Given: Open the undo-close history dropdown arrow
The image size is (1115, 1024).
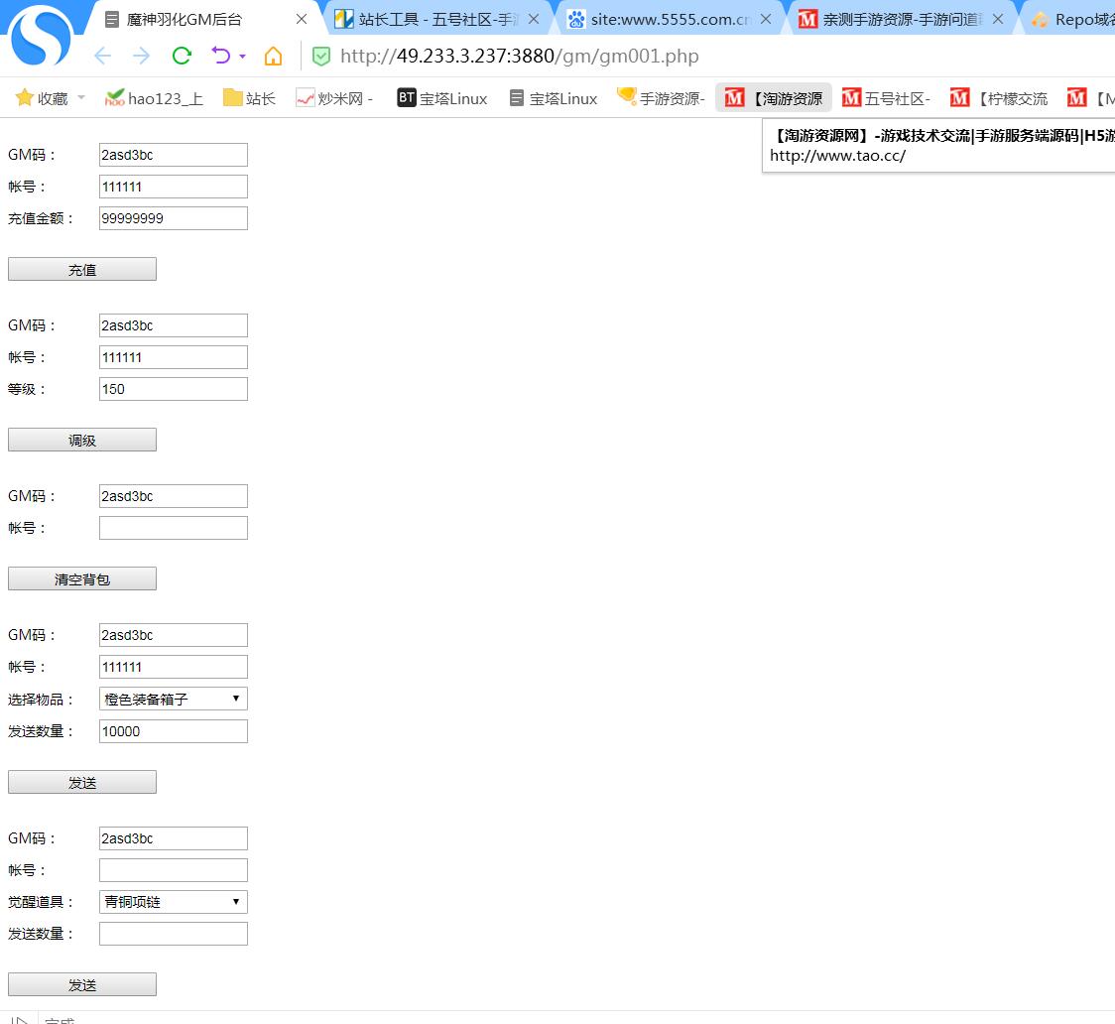Looking at the screenshot, I should tap(242, 57).
